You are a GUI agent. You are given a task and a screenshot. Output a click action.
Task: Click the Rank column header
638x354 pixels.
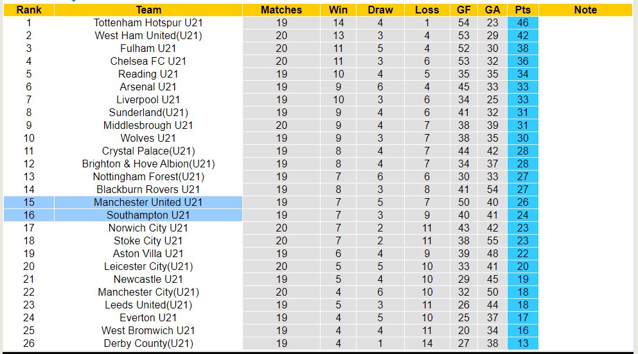click(29, 10)
